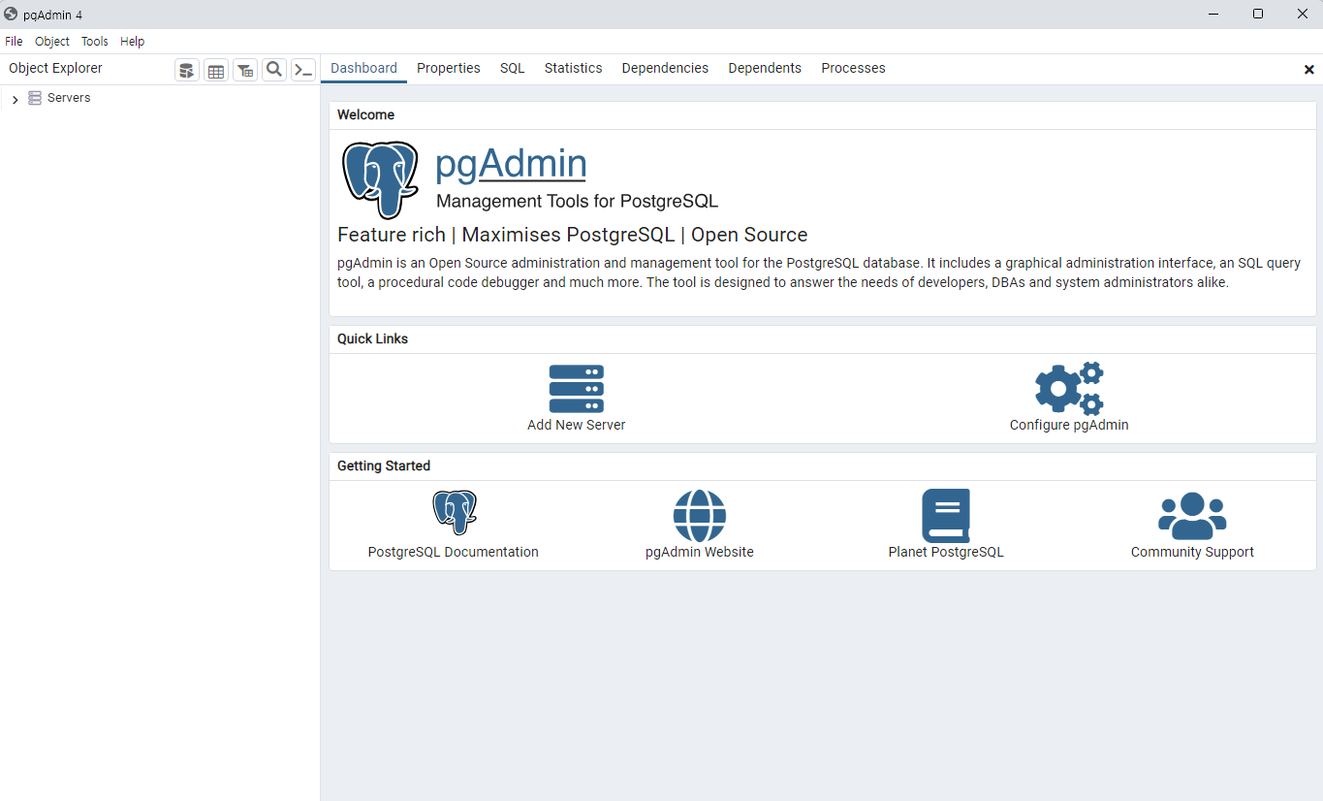Open the Help menu
Screen dimensions: 1323x801
point(133,42)
